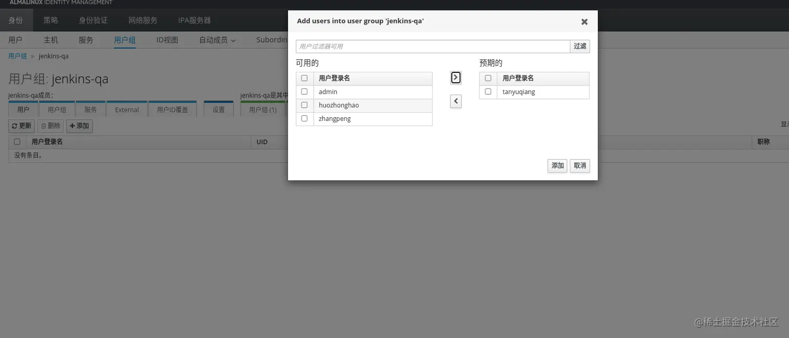The image size is (789, 338).
Task: Click the ALMALINUX Identity Management logo
Action: (x=61, y=3)
